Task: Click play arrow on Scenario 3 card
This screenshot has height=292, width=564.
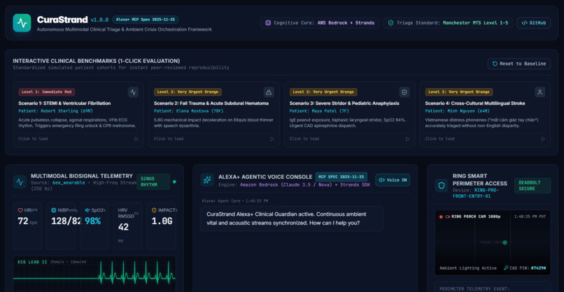Action: click(407, 139)
